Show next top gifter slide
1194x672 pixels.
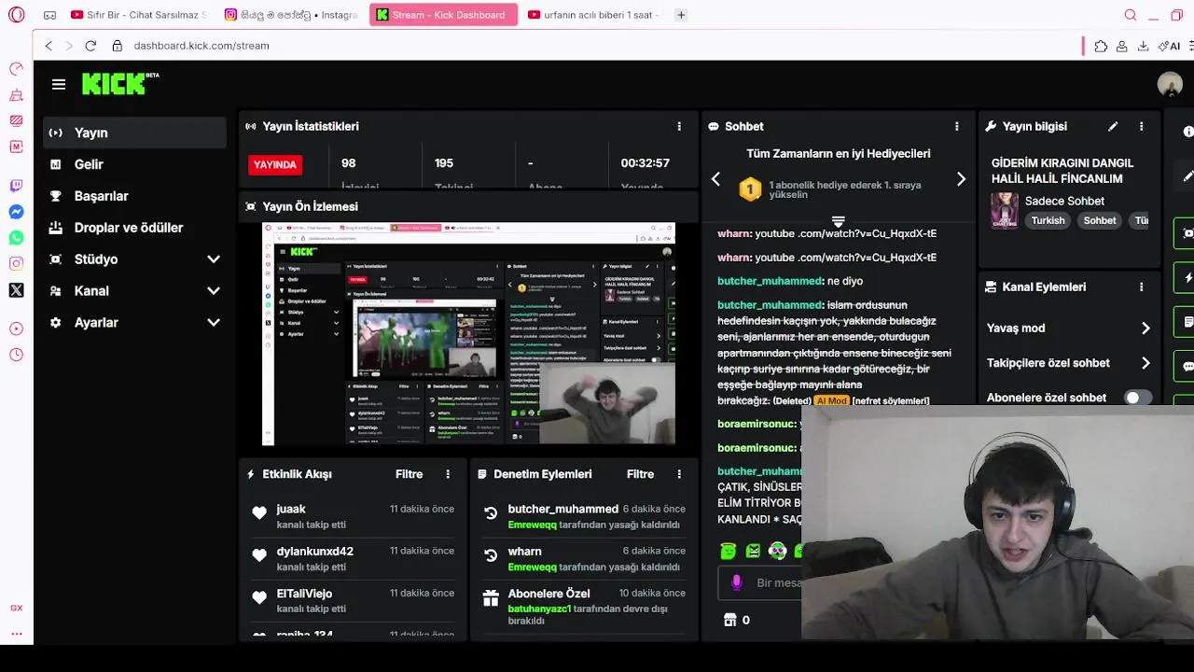[961, 178]
